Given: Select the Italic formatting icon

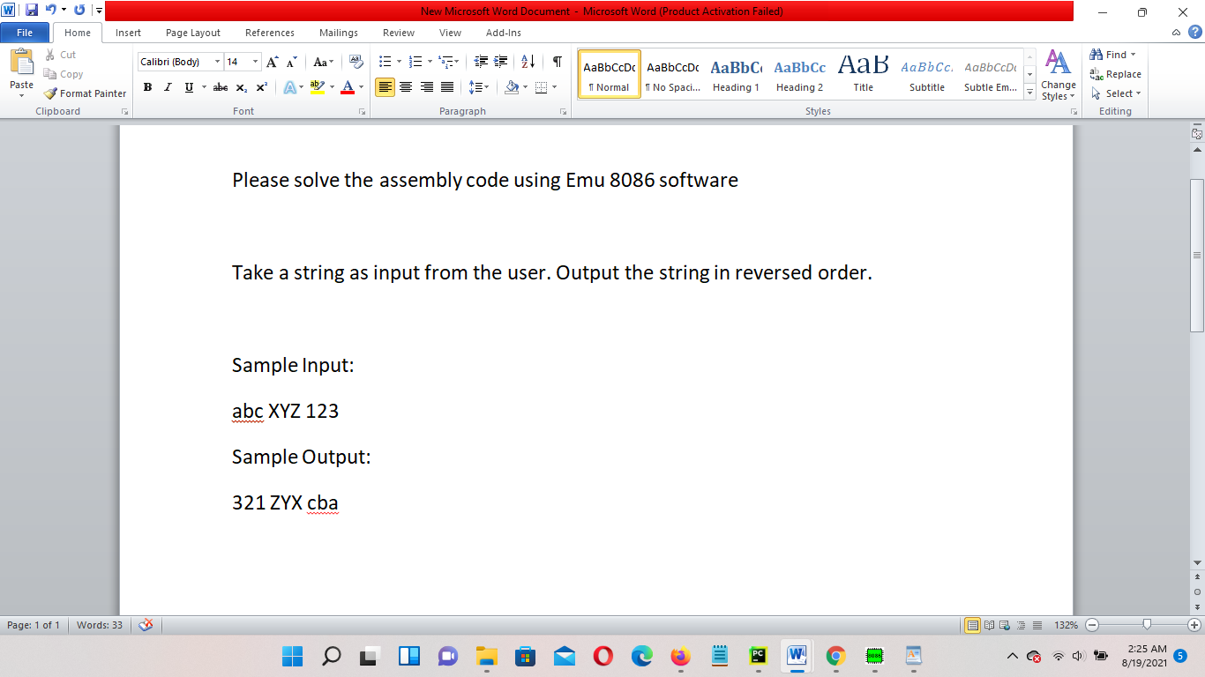Looking at the screenshot, I should point(168,87).
